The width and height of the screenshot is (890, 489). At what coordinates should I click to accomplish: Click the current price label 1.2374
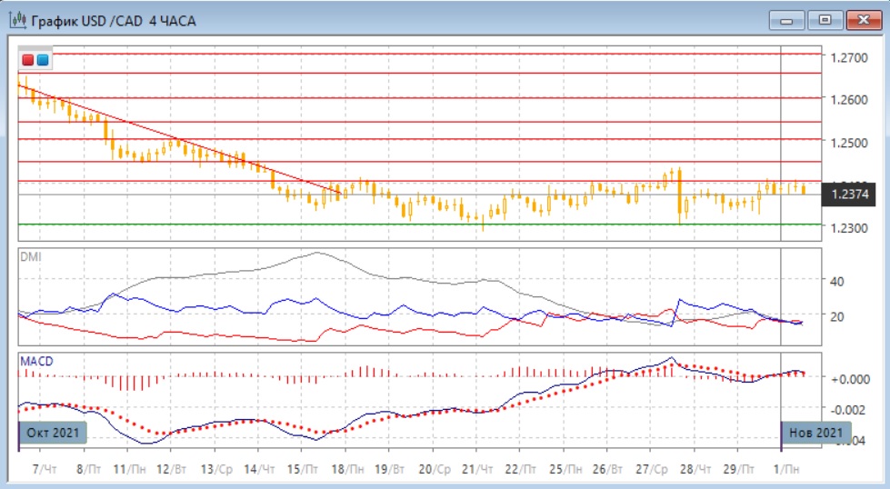click(849, 195)
